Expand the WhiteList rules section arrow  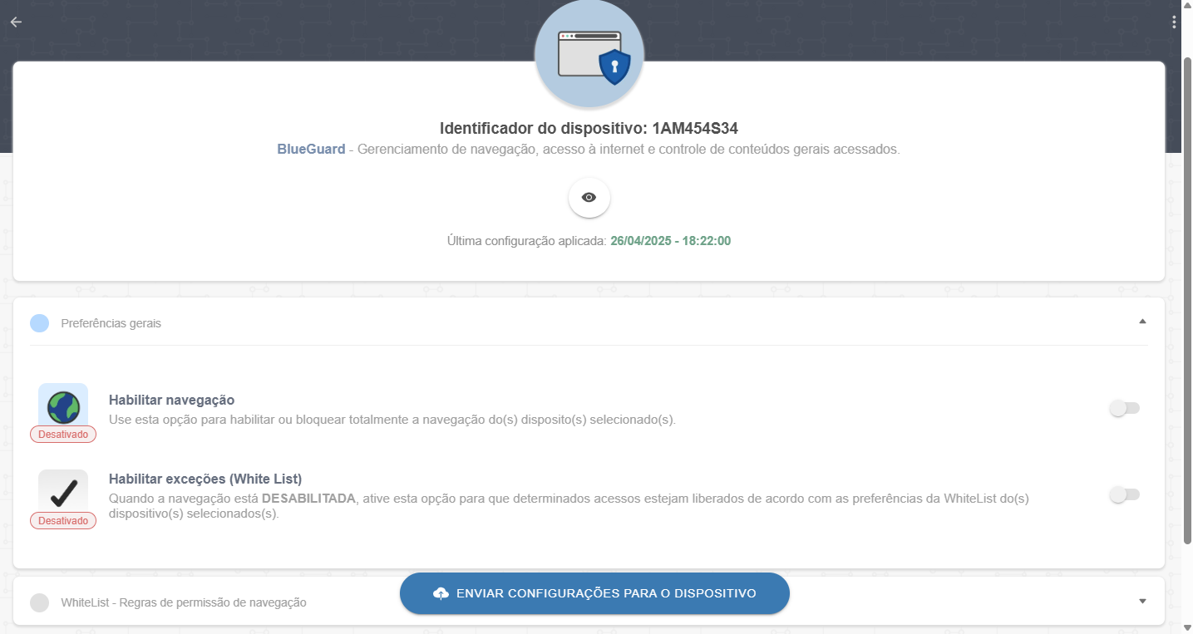(1142, 601)
